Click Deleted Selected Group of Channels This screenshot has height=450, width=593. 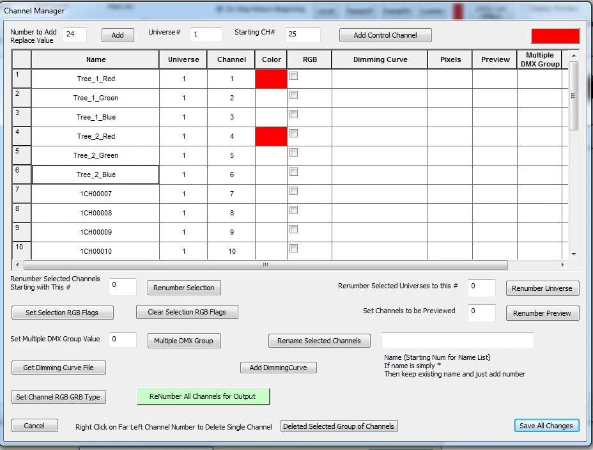click(339, 426)
